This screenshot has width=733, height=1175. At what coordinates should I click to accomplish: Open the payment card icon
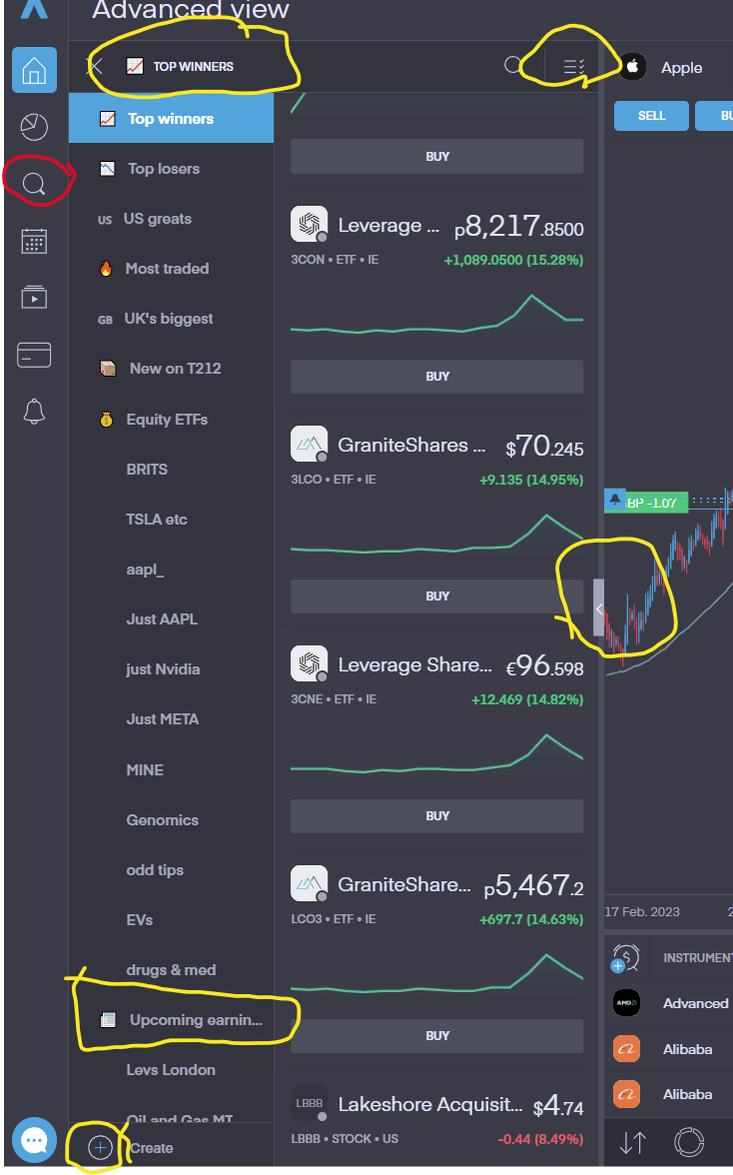point(34,355)
